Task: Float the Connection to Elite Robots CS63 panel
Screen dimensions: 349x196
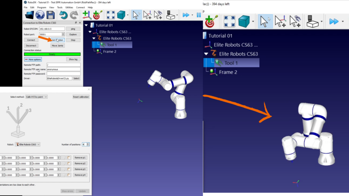Action: click(x=76, y=23)
